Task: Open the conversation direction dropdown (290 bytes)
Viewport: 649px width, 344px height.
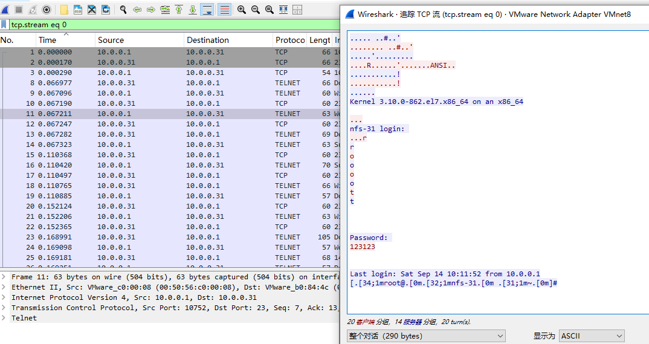Action: (426, 336)
